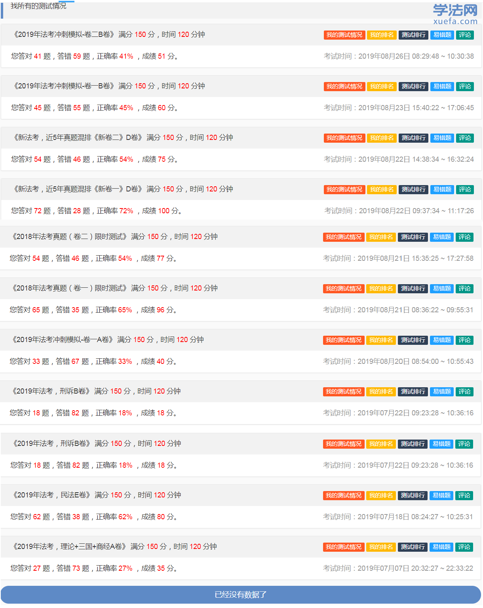Click the 学法网 xuefa.com logo
The height and width of the screenshot is (608, 483).
455,15
